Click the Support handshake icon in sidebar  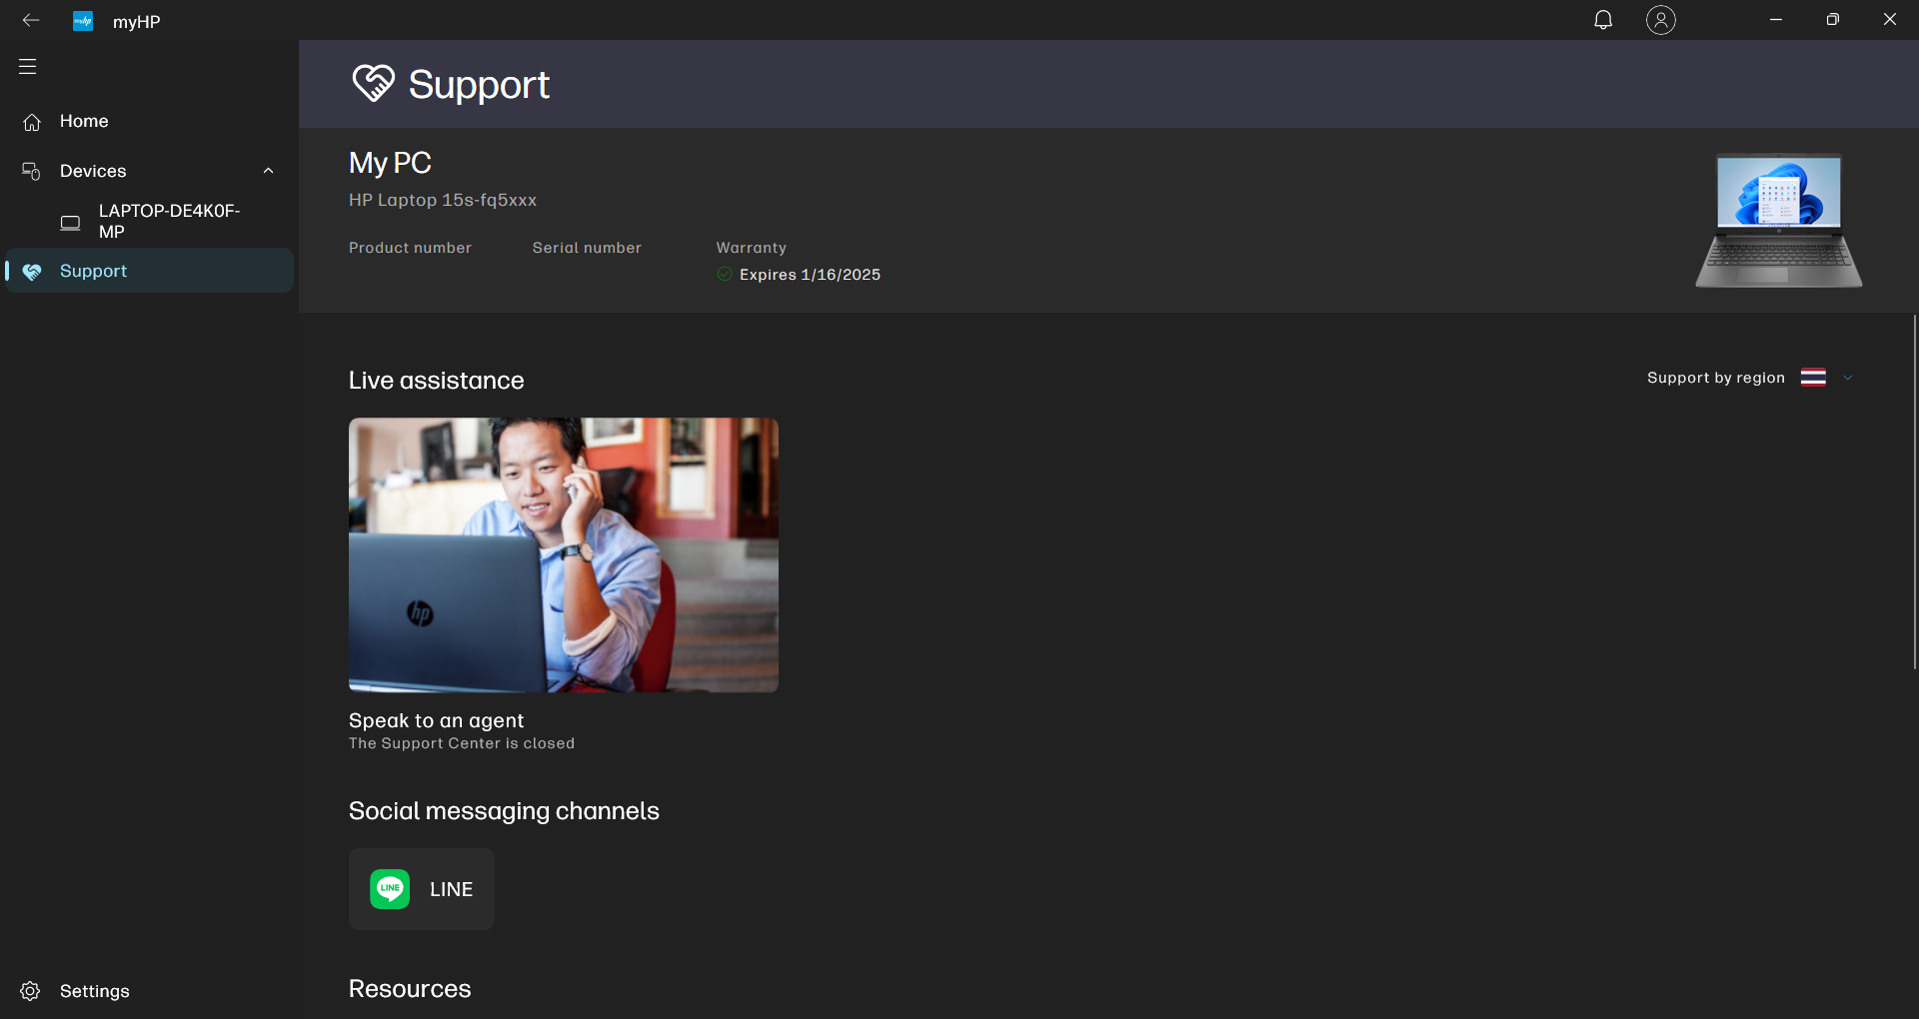32,272
